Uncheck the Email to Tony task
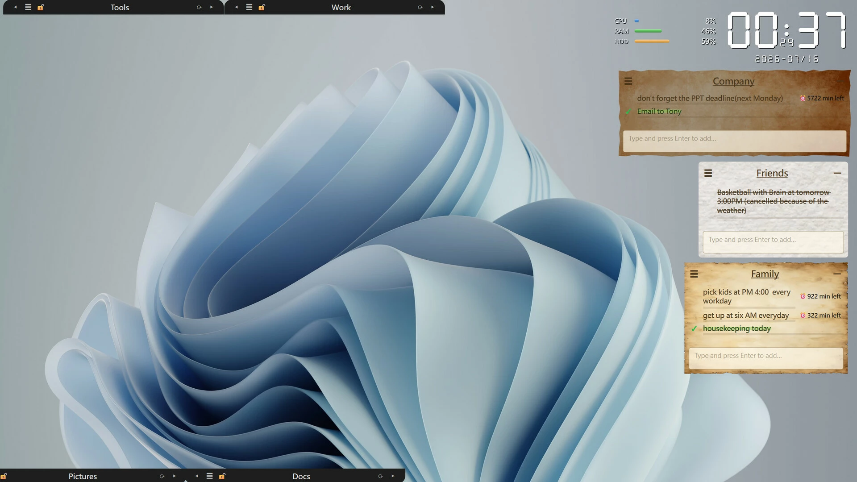 click(x=628, y=112)
